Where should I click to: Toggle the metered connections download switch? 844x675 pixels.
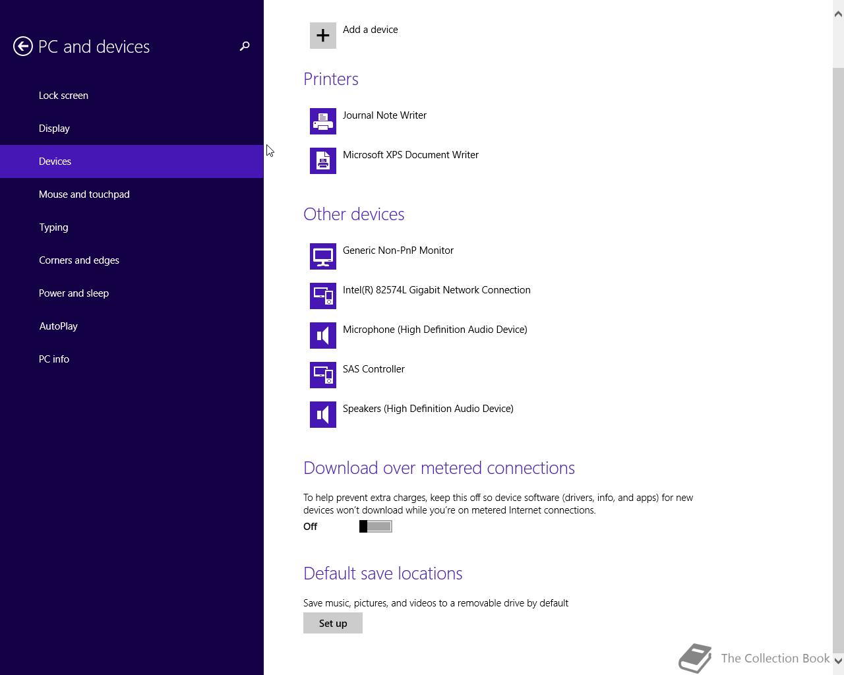coord(376,526)
